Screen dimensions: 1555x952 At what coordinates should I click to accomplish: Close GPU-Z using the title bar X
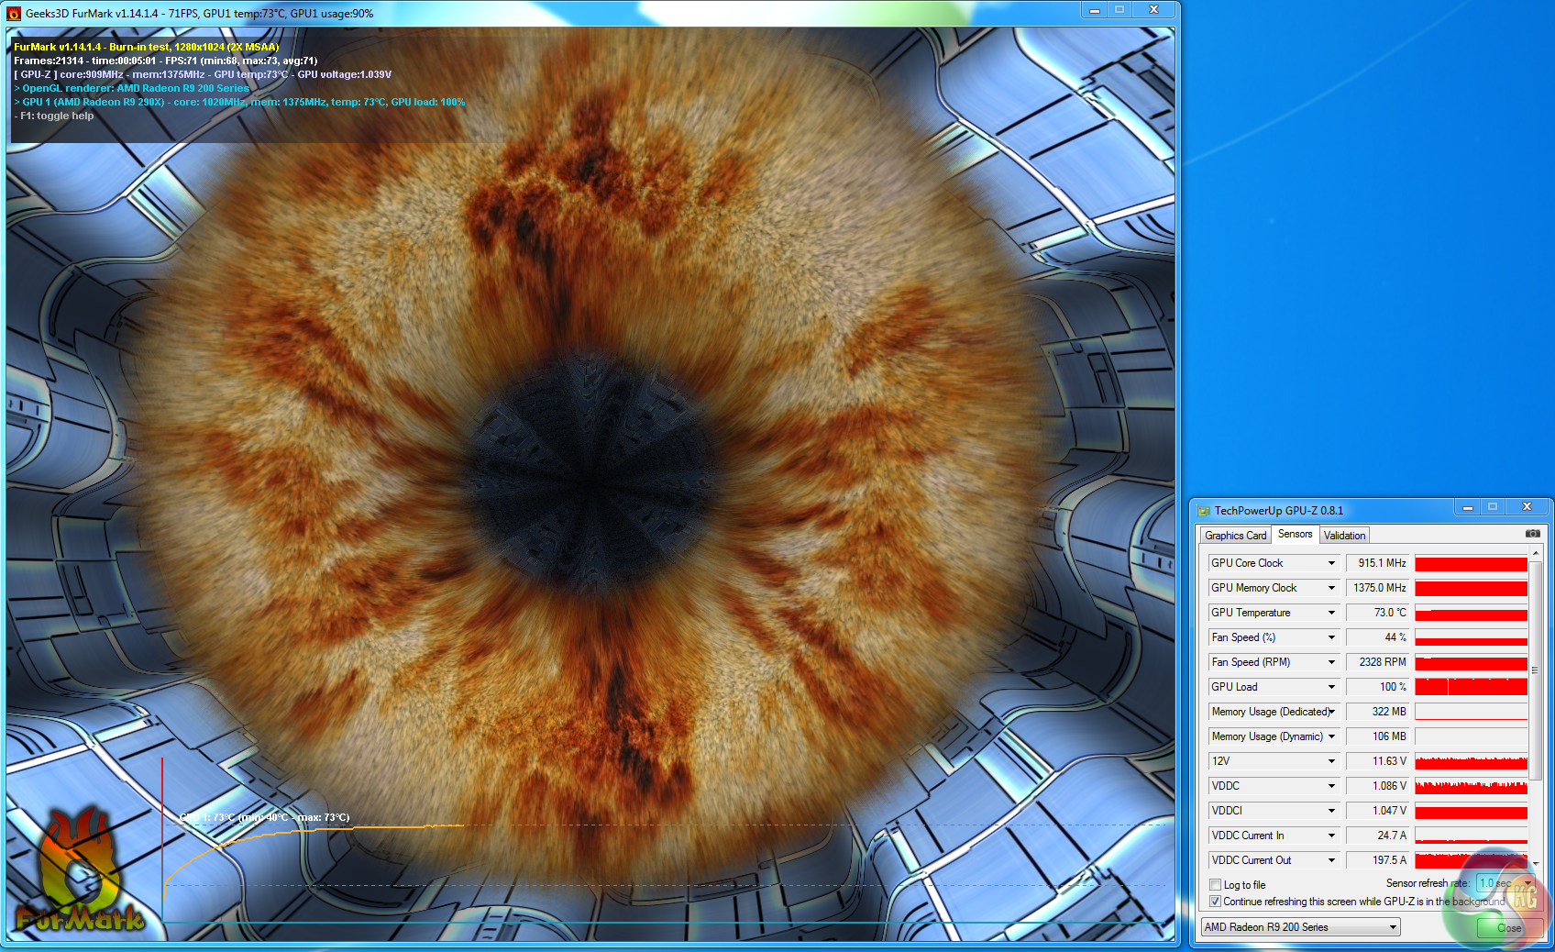(1527, 507)
